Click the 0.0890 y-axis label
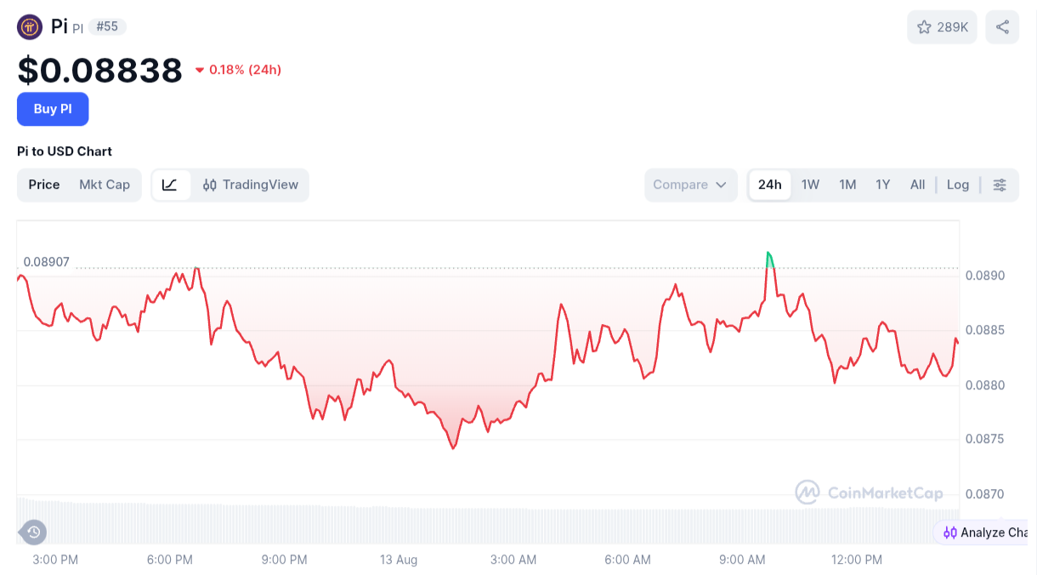This screenshot has width=1037, height=575. pos(985,276)
